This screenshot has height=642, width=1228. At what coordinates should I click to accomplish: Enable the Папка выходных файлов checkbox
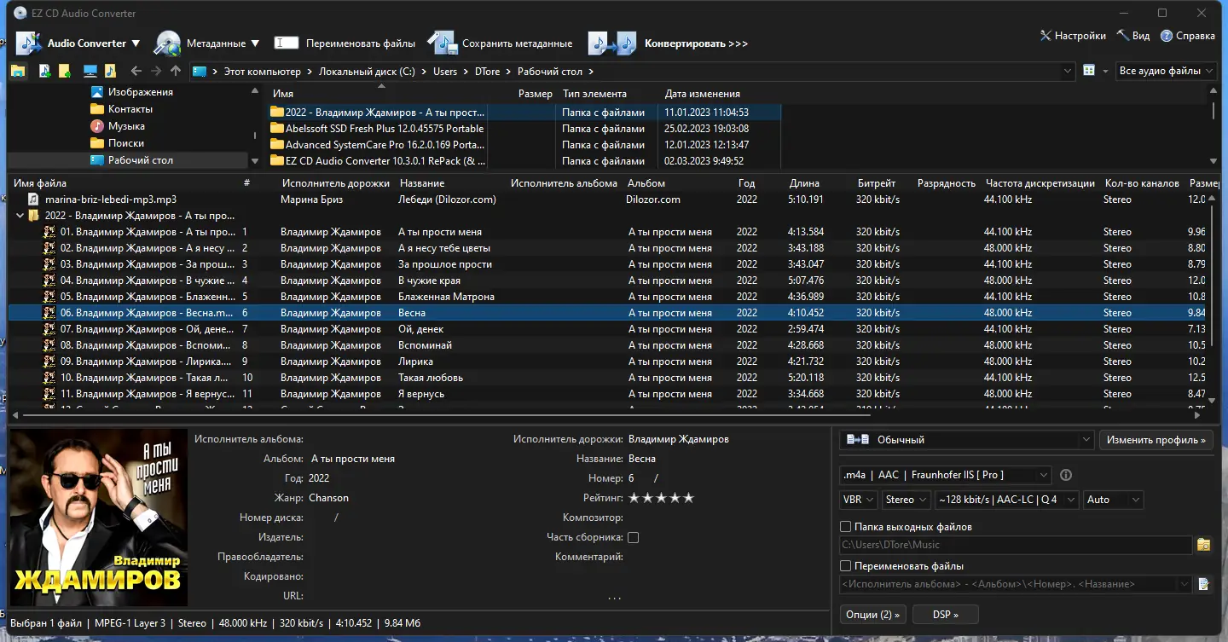click(x=846, y=527)
